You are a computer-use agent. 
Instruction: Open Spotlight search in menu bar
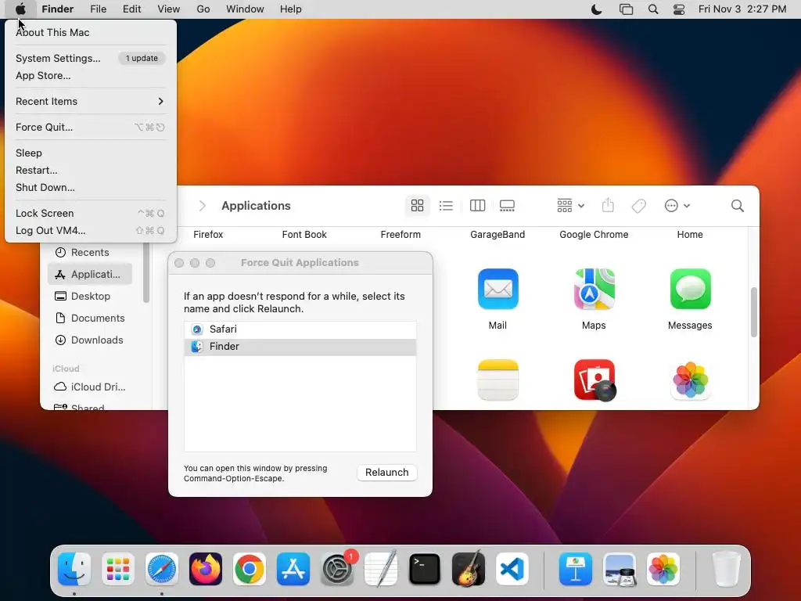(x=653, y=9)
